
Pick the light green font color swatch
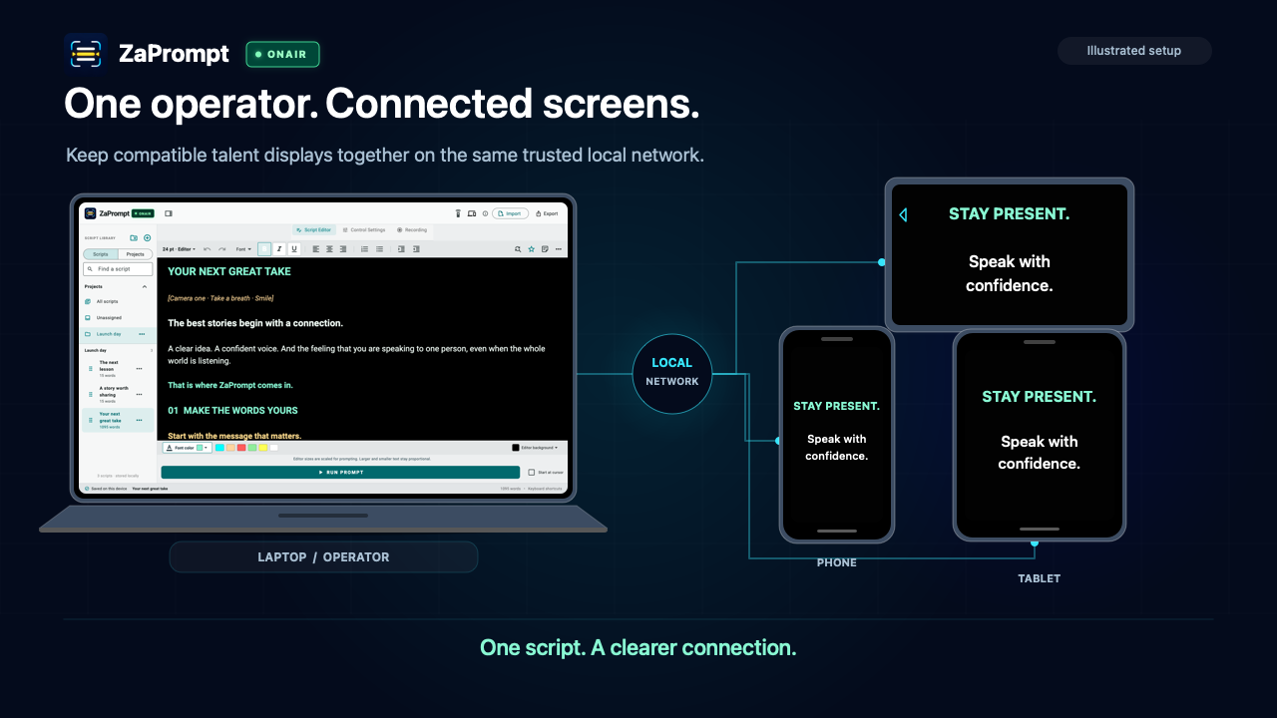(x=252, y=448)
